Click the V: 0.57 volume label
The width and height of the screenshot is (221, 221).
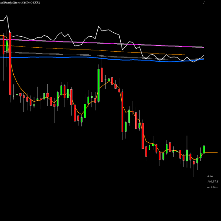(x=213, y=182)
